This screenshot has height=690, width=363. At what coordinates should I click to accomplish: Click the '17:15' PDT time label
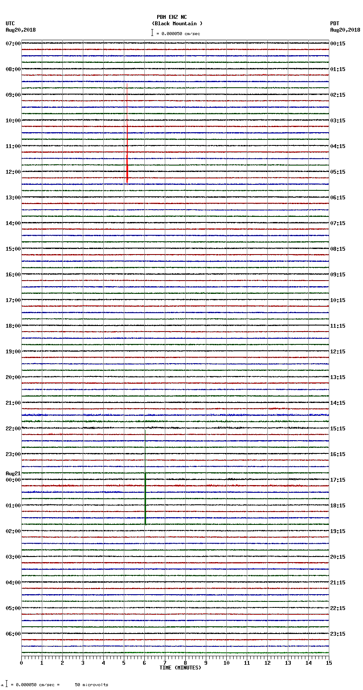tap(338, 480)
